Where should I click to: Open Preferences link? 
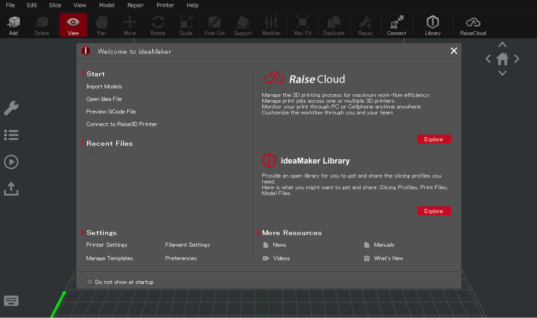point(181,258)
